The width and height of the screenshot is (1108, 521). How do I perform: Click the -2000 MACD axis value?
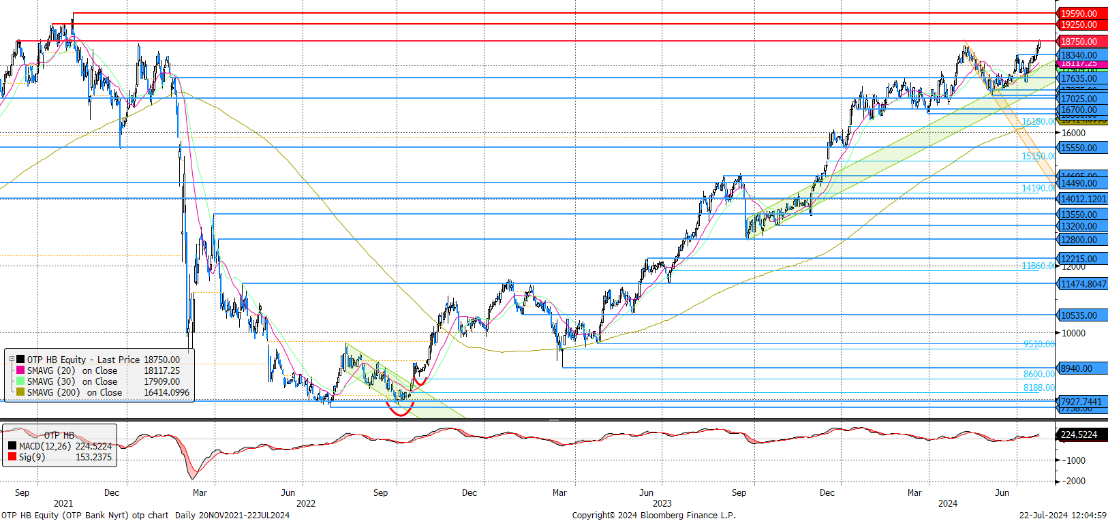[1073, 481]
